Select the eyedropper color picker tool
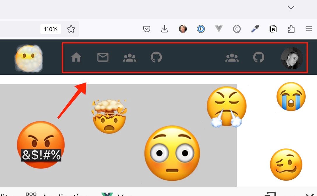The width and height of the screenshot is (317, 196). (x=255, y=29)
